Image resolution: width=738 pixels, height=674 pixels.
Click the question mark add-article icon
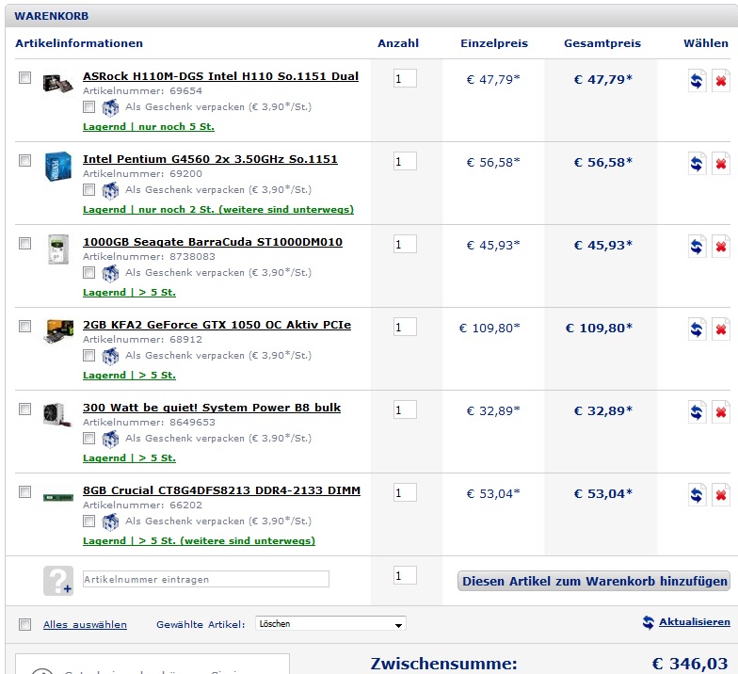[58, 581]
